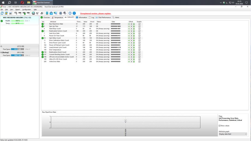Decrease offset for Drive Power Cycle Count
The height and width of the screenshot is (141, 251).
click(x=129, y=43)
